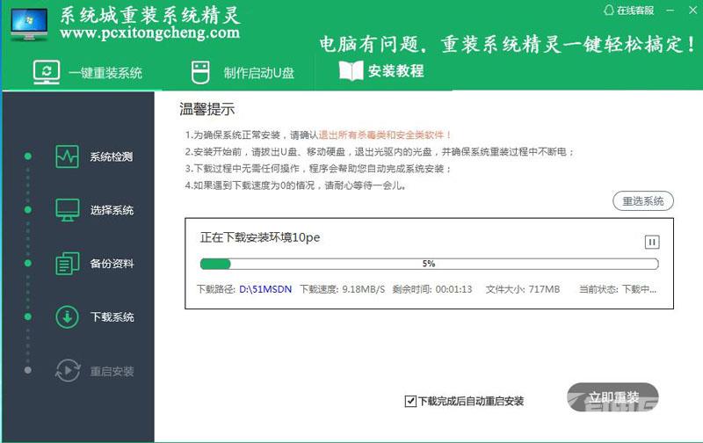Click the computer monitor logo icon

pyautogui.click(x=29, y=25)
